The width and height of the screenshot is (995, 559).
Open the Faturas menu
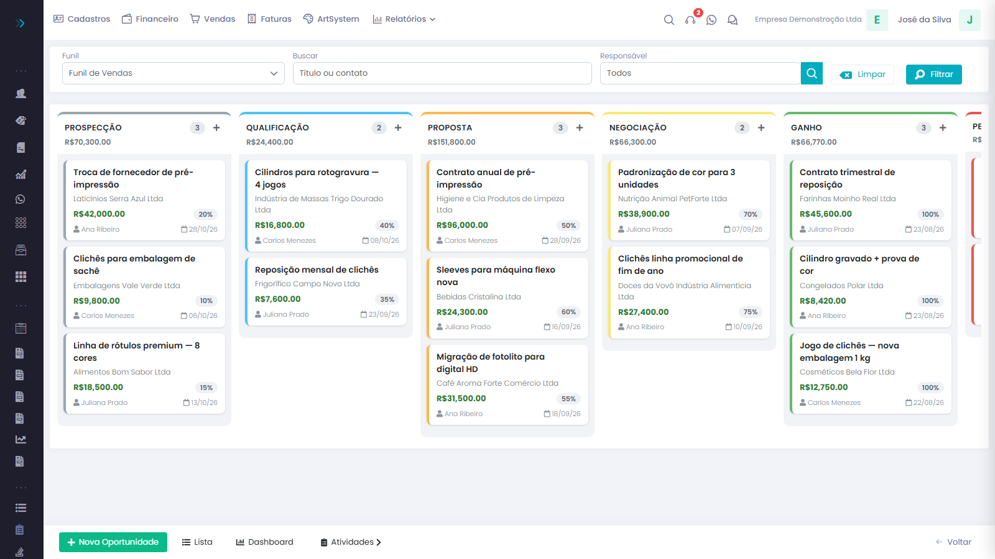[x=269, y=19]
